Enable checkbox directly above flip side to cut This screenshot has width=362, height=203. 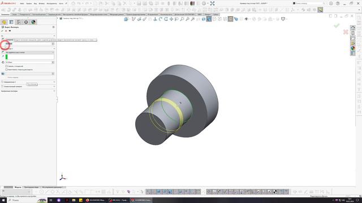coord(6,67)
